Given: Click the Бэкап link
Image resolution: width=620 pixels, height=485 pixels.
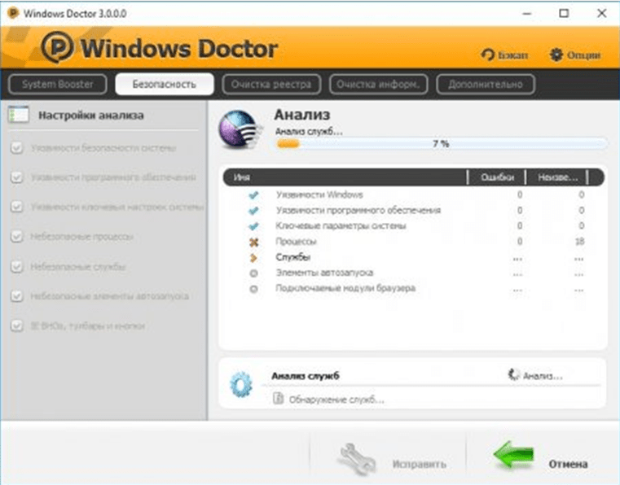Looking at the screenshot, I should pyautogui.click(x=512, y=55).
